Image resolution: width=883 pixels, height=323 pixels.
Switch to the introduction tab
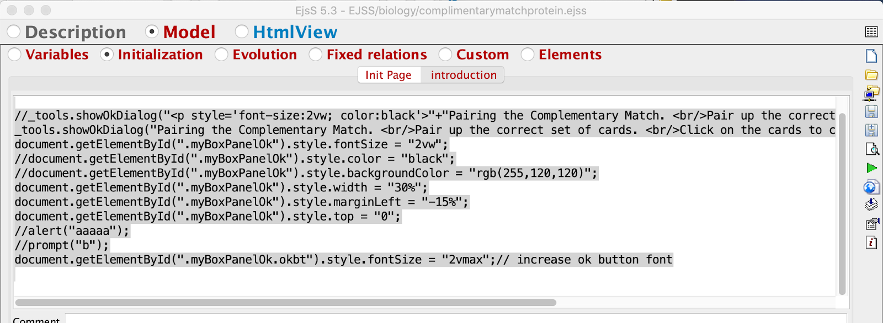[464, 75]
